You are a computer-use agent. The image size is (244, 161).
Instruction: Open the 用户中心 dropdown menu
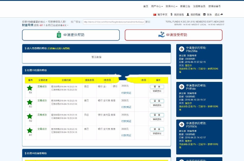pyautogui.click(x=157, y=6)
